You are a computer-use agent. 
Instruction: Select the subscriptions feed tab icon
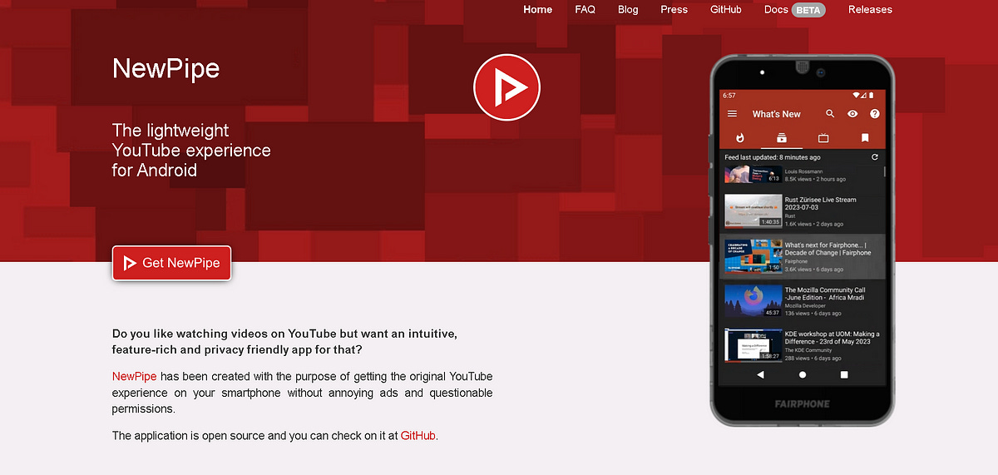[782, 138]
